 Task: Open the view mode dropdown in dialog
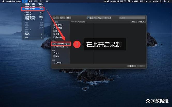point(62,18)
